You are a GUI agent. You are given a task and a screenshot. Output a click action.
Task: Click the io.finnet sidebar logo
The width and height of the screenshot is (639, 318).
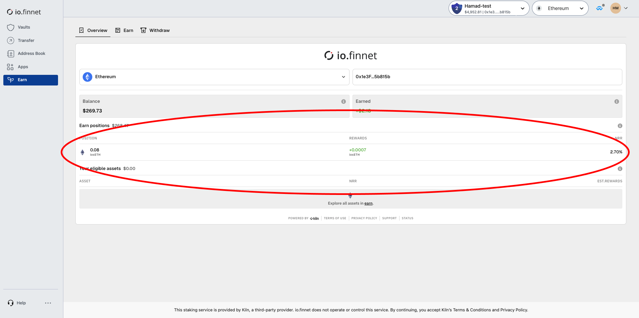coord(24,12)
